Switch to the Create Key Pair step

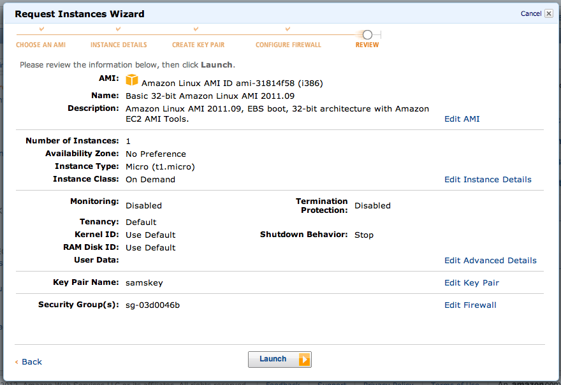point(198,45)
